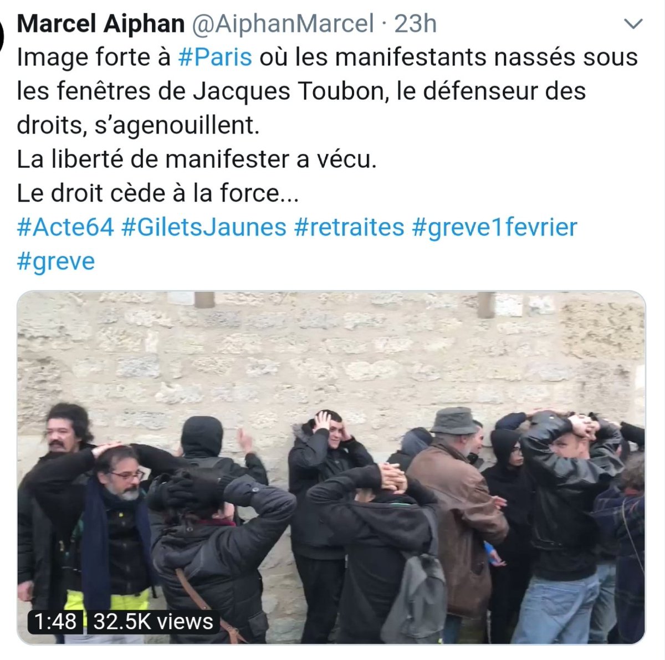
Task: Open the #greve1fevrier hashtag
Action: [x=495, y=227]
